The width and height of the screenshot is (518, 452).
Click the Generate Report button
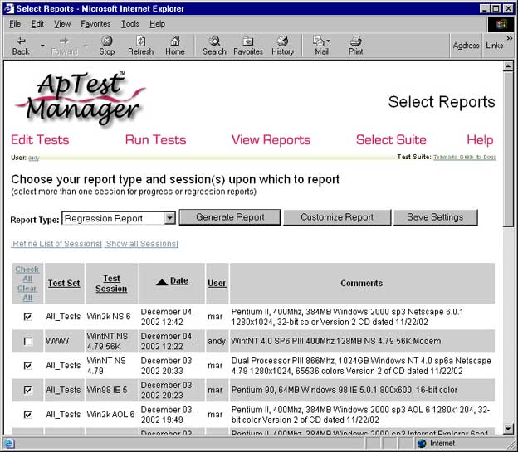(230, 217)
